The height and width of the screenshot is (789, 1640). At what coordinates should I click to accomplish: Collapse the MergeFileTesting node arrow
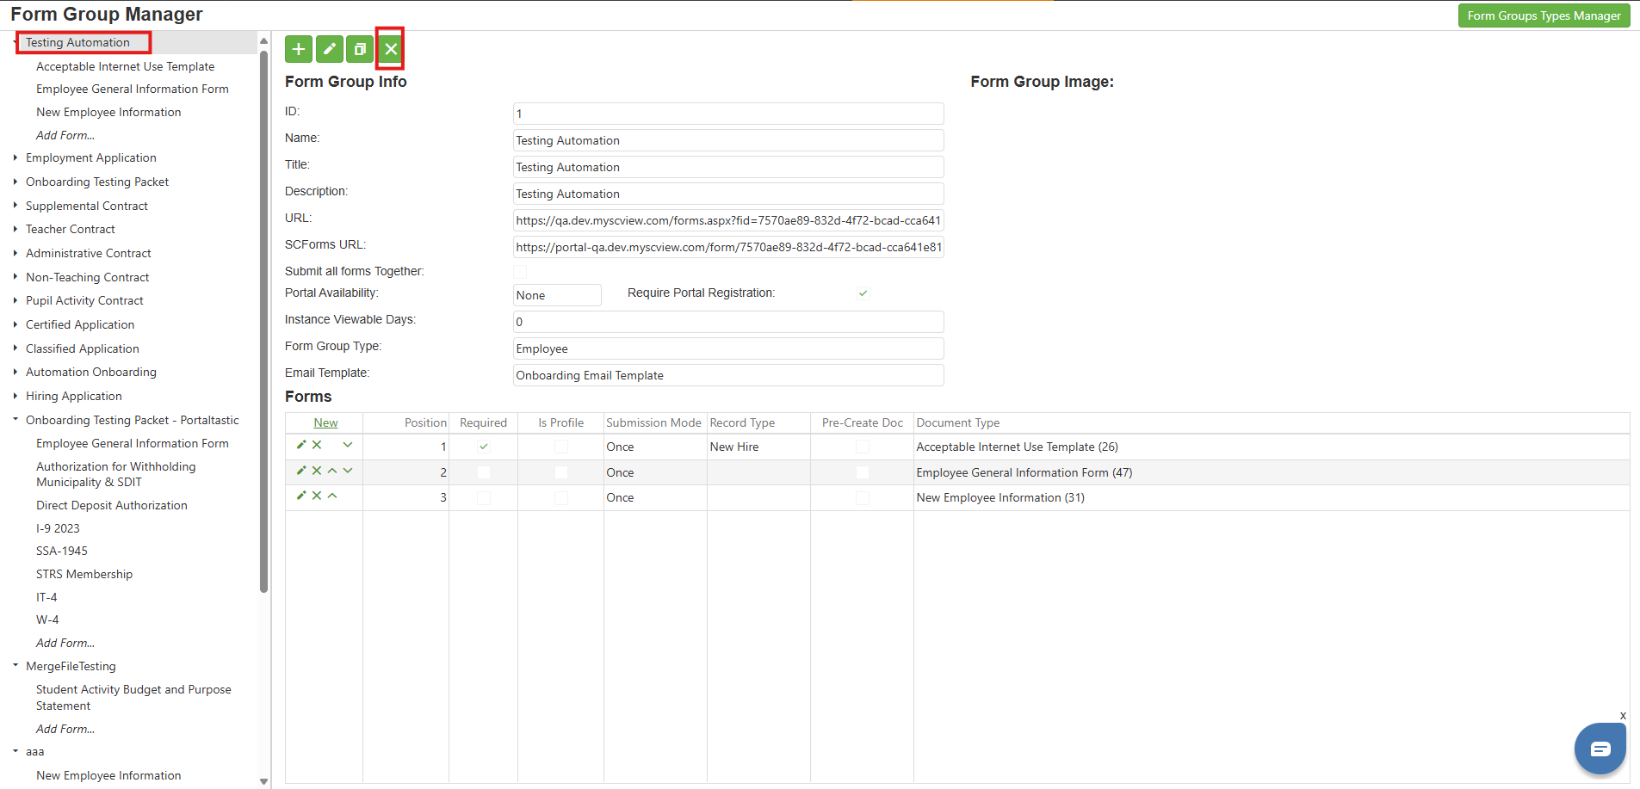pyautogui.click(x=15, y=666)
